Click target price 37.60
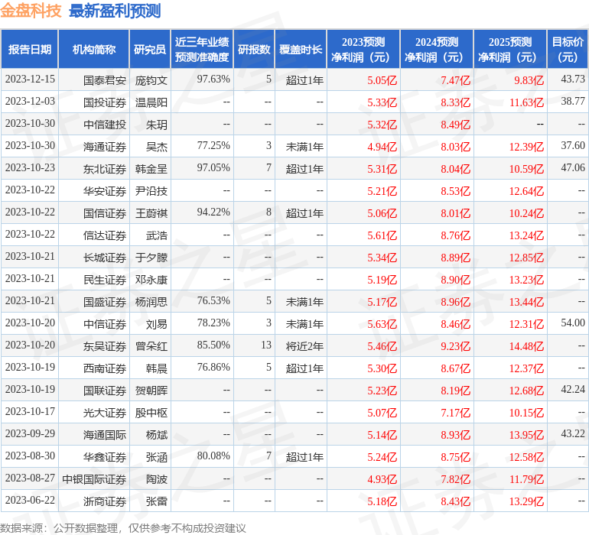The image size is (589, 535). point(573,145)
